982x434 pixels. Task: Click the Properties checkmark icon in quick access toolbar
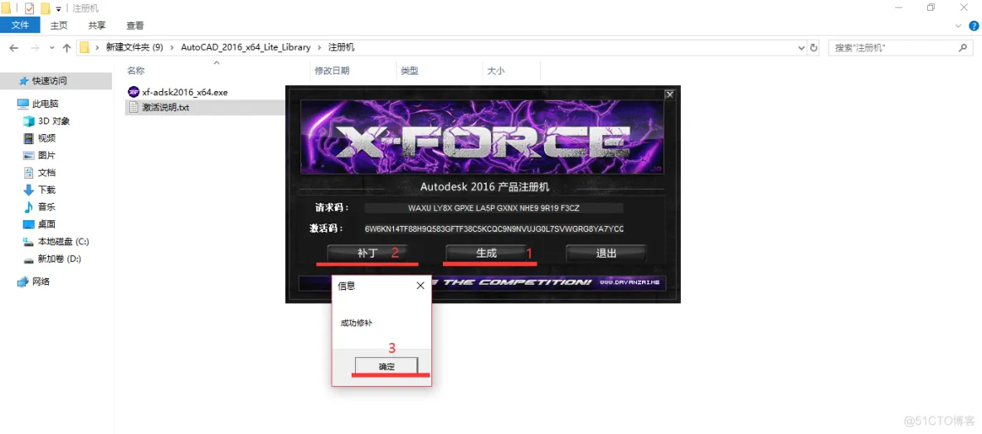(29, 8)
